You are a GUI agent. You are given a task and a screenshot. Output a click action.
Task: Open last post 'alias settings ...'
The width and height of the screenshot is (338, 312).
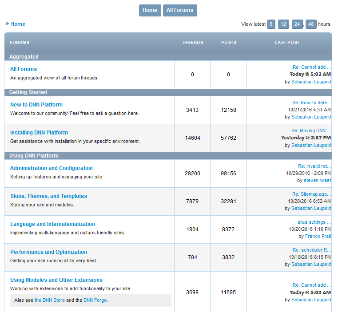(x=314, y=222)
